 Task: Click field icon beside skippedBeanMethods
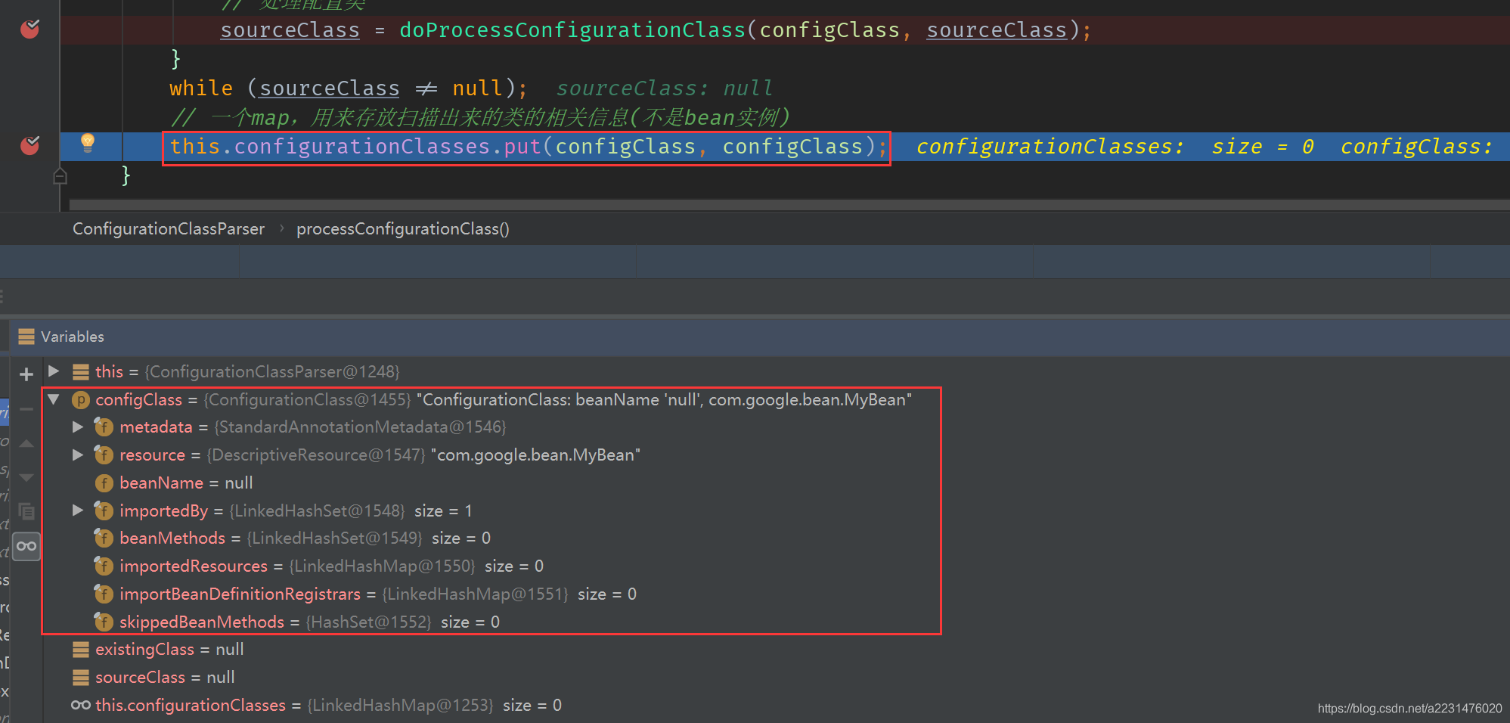coord(104,622)
